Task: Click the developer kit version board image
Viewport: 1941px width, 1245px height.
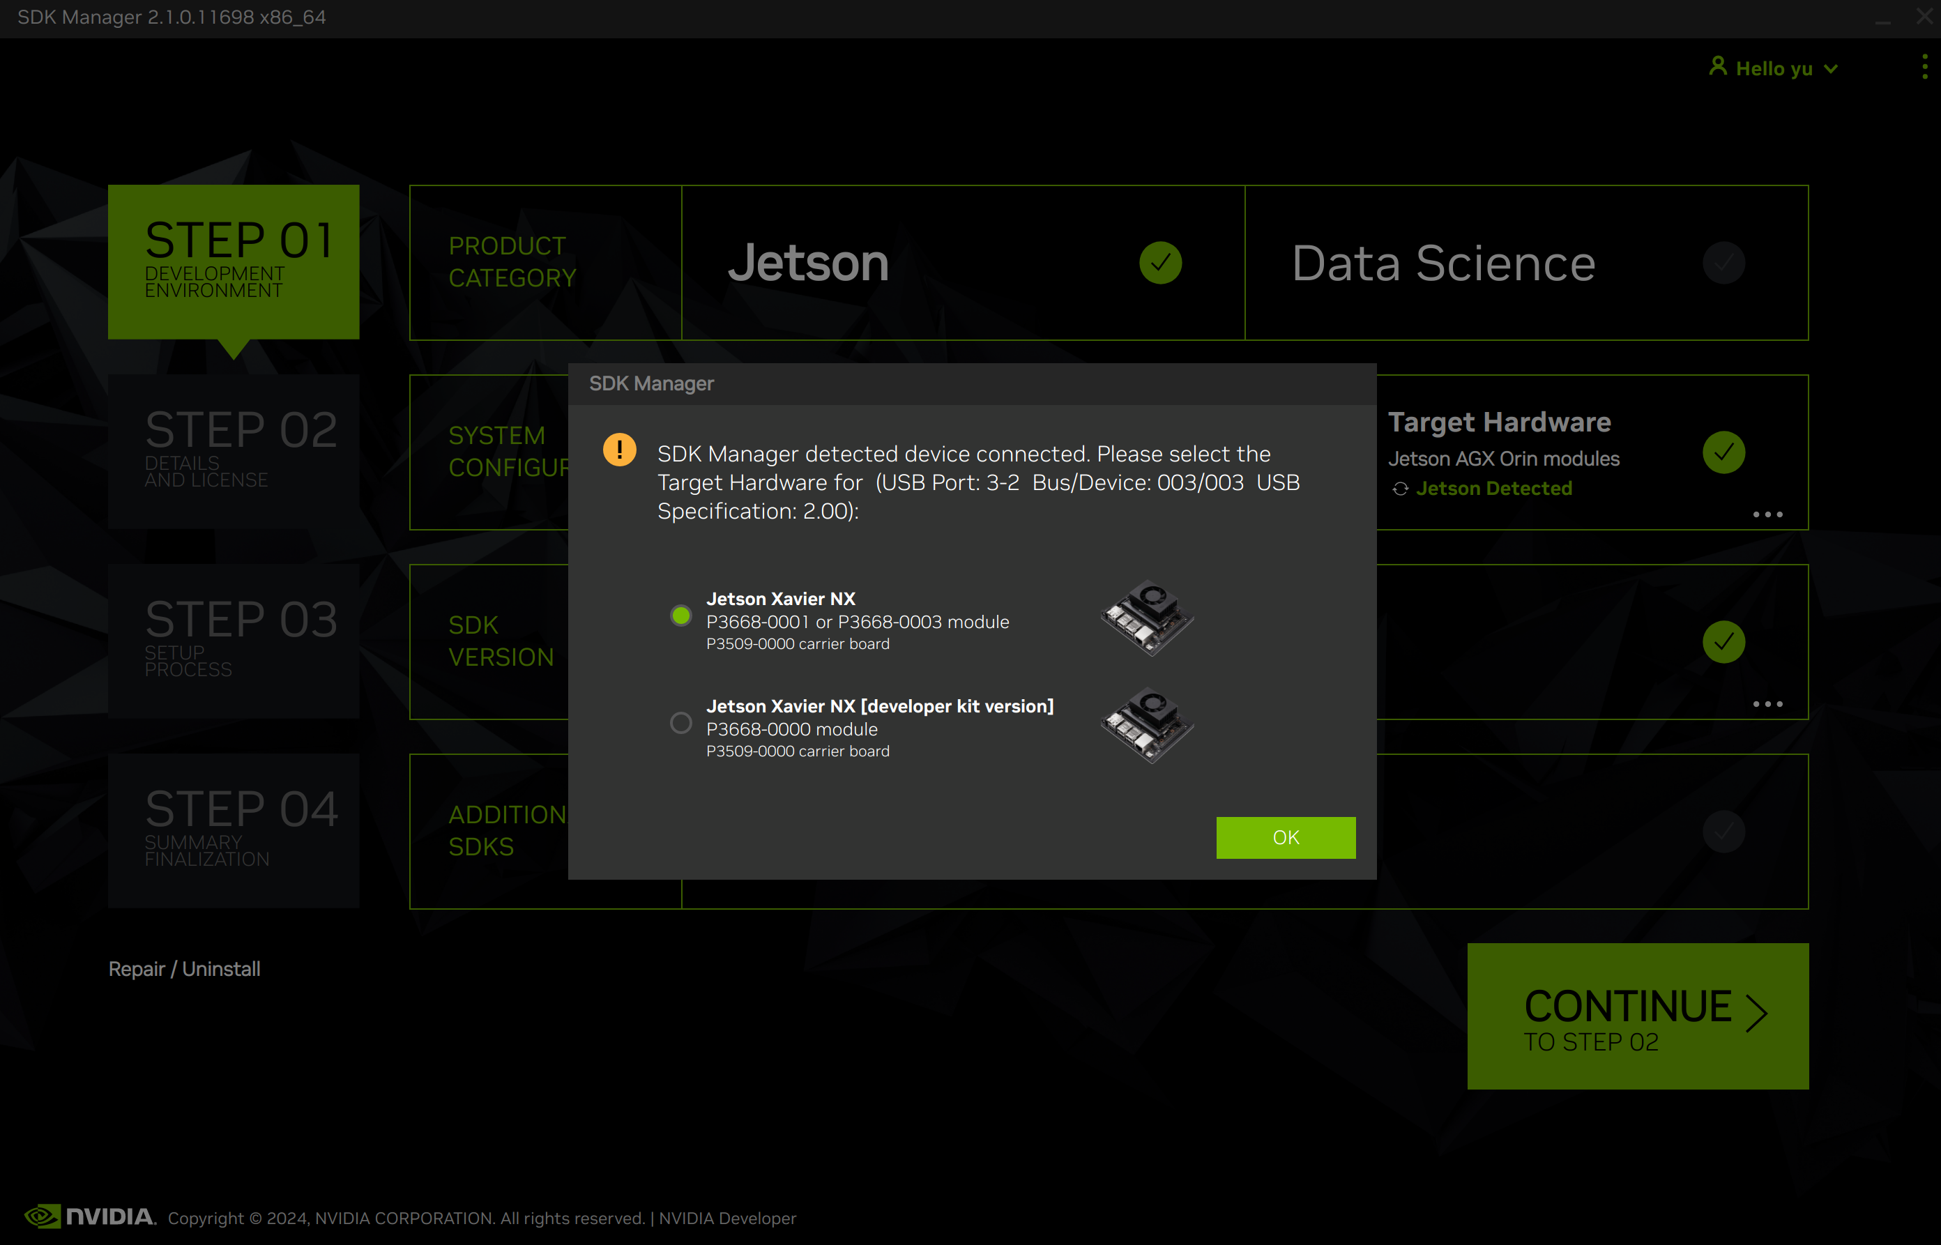Action: [1147, 725]
